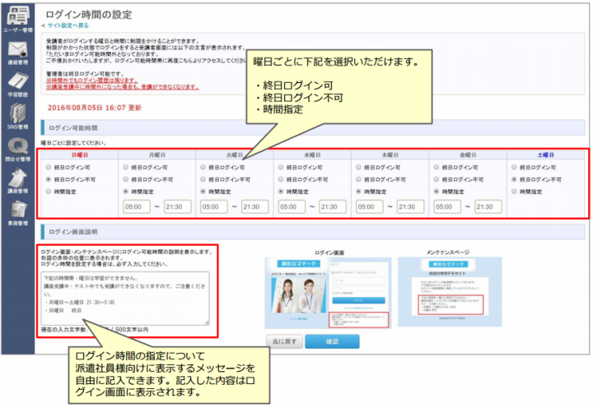Open 連絡管理 mail icon in sidebar
This screenshot has height=408, width=593.
tap(18, 53)
